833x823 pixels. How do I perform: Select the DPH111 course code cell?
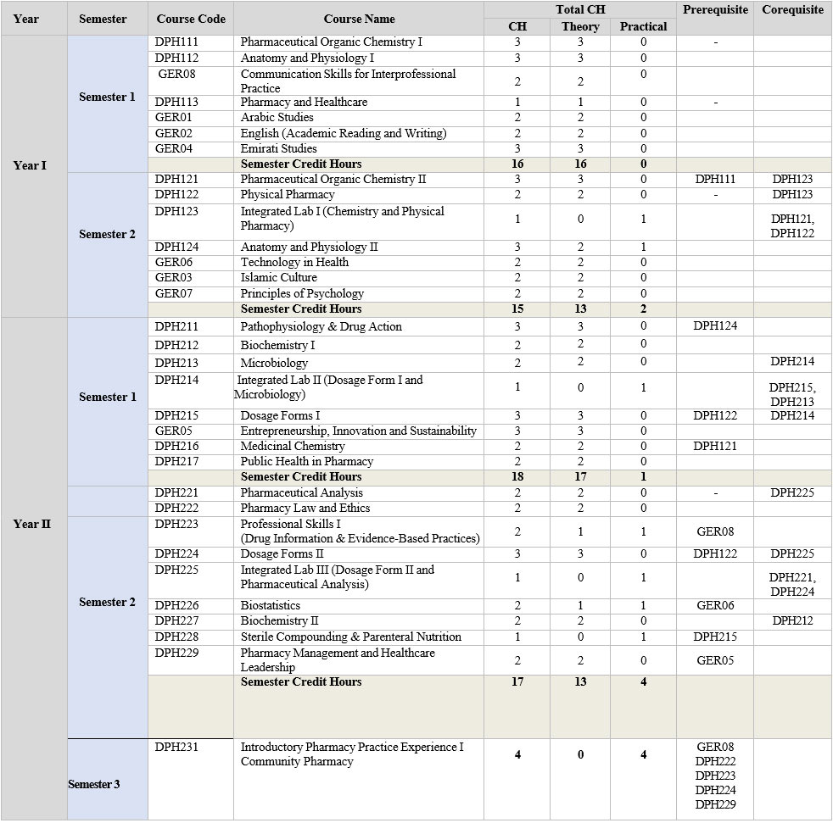click(x=176, y=42)
